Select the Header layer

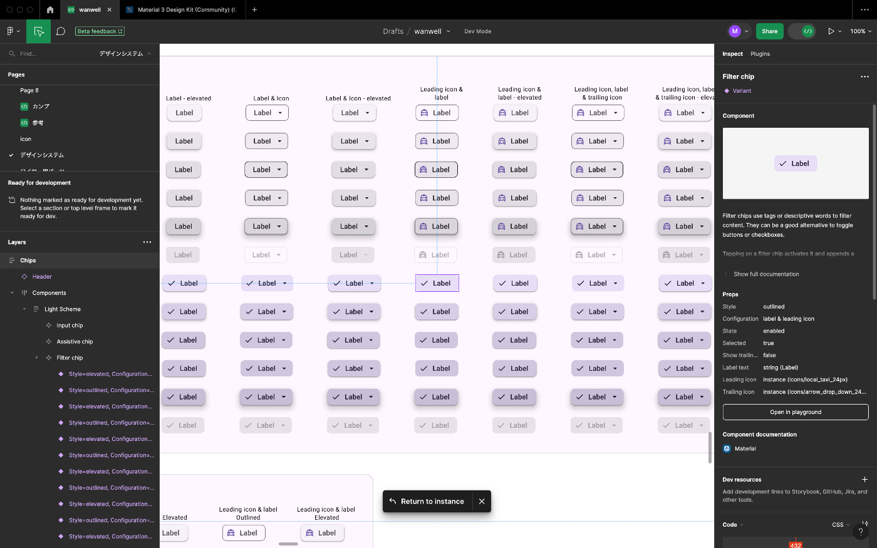tap(42, 277)
